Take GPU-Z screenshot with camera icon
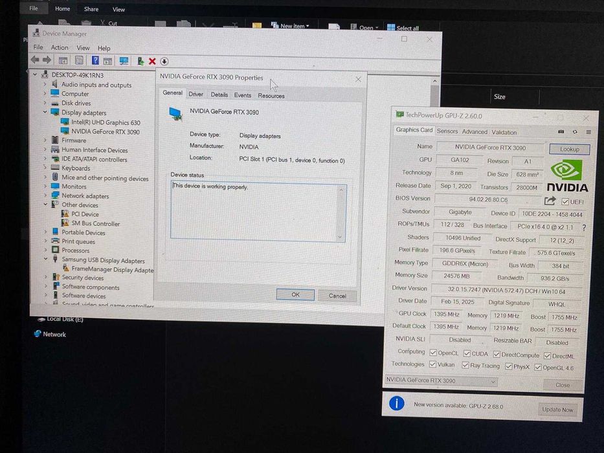Screen dimensions: 604x453 coord(561,132)
